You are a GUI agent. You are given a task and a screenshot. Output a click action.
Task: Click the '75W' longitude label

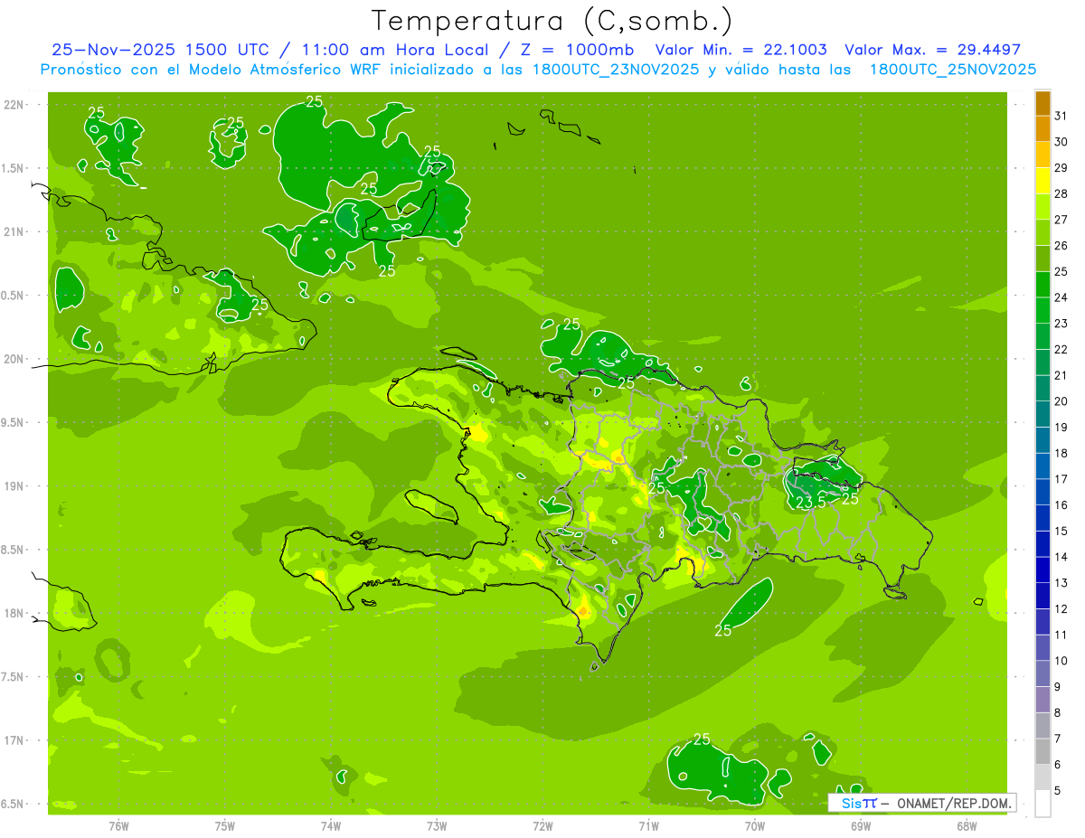[225, 826]
